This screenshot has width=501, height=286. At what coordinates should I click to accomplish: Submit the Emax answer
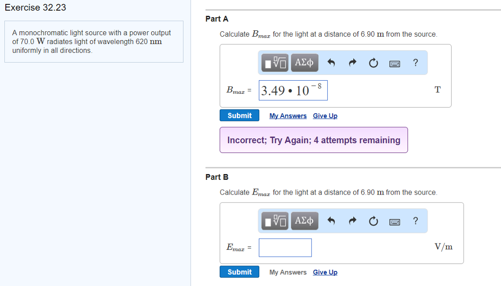click(239, 272)
